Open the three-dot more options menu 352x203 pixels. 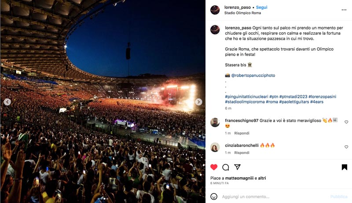click(x=344, y=10)
